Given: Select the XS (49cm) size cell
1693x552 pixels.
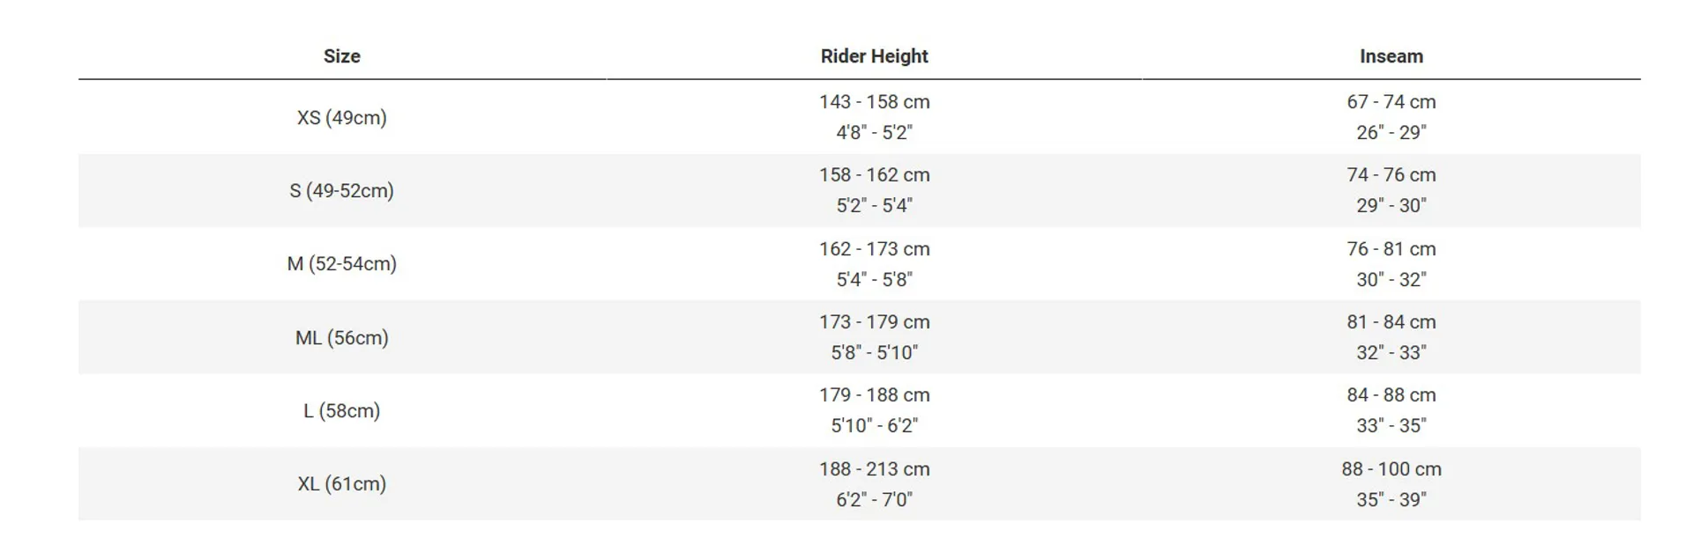Looking at the screenshot, I should click(x=342, y=118).
